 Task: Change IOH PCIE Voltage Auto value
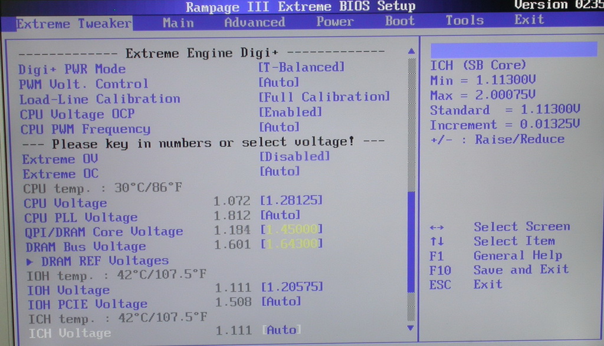click(281, 301)
